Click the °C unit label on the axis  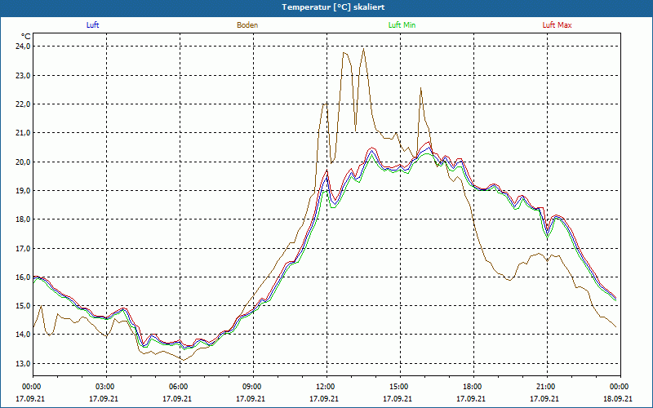pos(26,37)
